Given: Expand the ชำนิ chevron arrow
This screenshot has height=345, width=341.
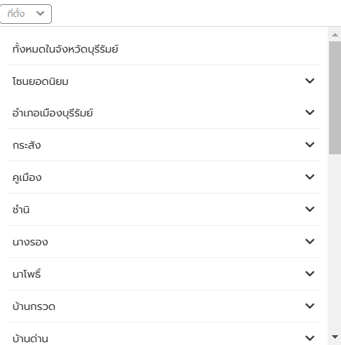Looking at the screenshot, I should tap(309, 209).
